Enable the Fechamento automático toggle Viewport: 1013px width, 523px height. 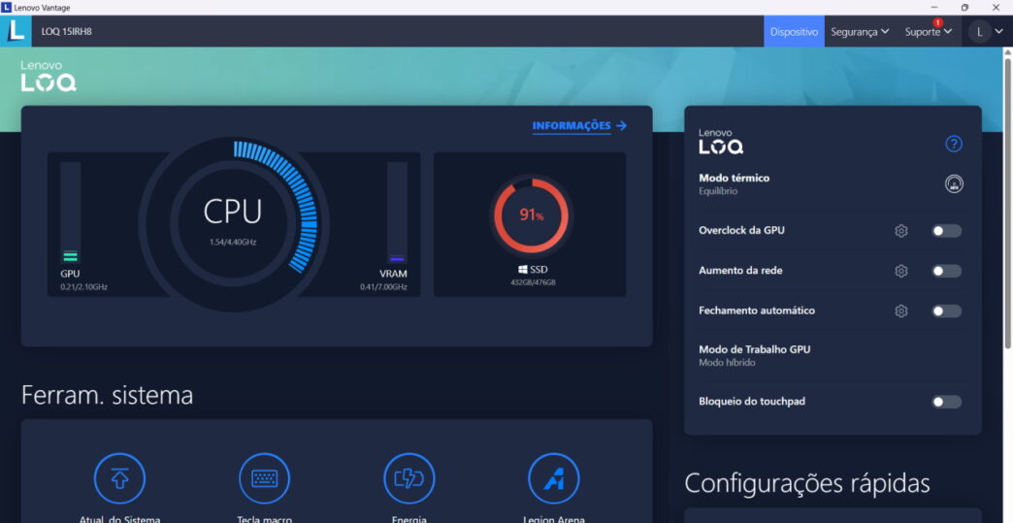[946, 311]
